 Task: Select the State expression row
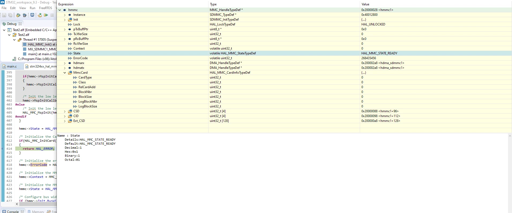284,53
